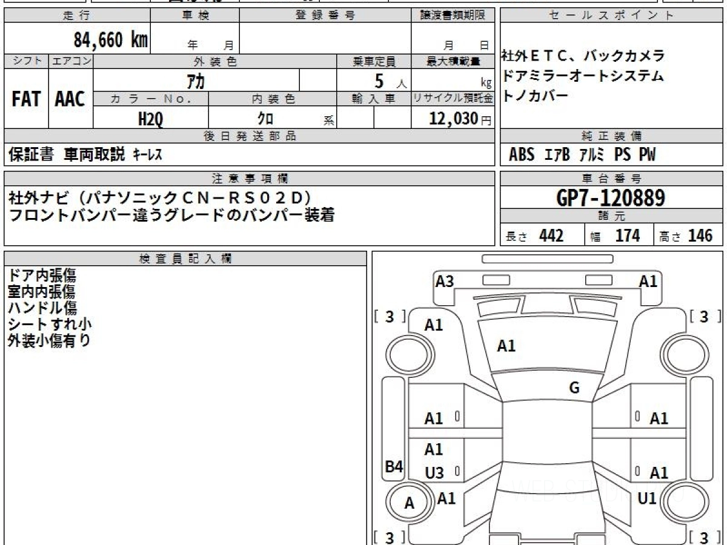Select the 車両取説 item
This screenshot has width=727, height=545.
click(94, 155)
